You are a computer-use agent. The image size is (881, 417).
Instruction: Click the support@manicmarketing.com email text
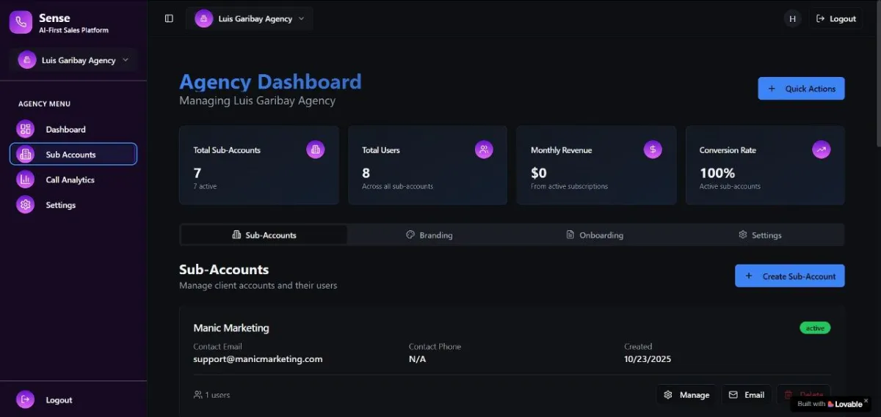pyautogui.click(x=258, y=359)
